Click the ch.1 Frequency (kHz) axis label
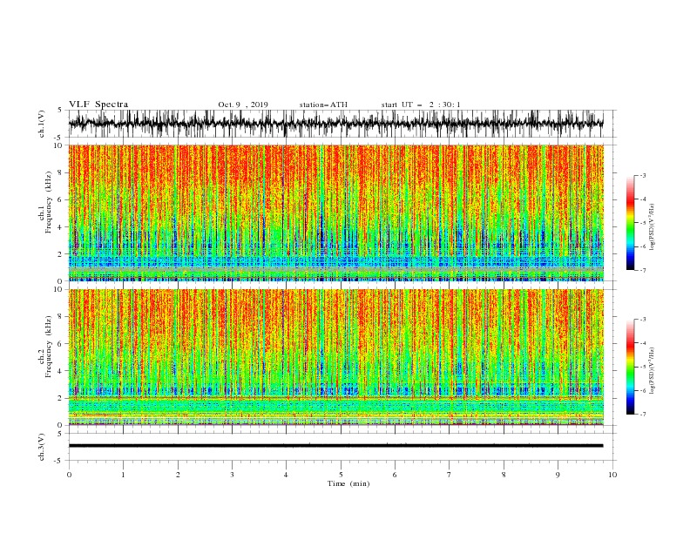The height and width of the screenshot is (533, 690). tap(44, 202)
